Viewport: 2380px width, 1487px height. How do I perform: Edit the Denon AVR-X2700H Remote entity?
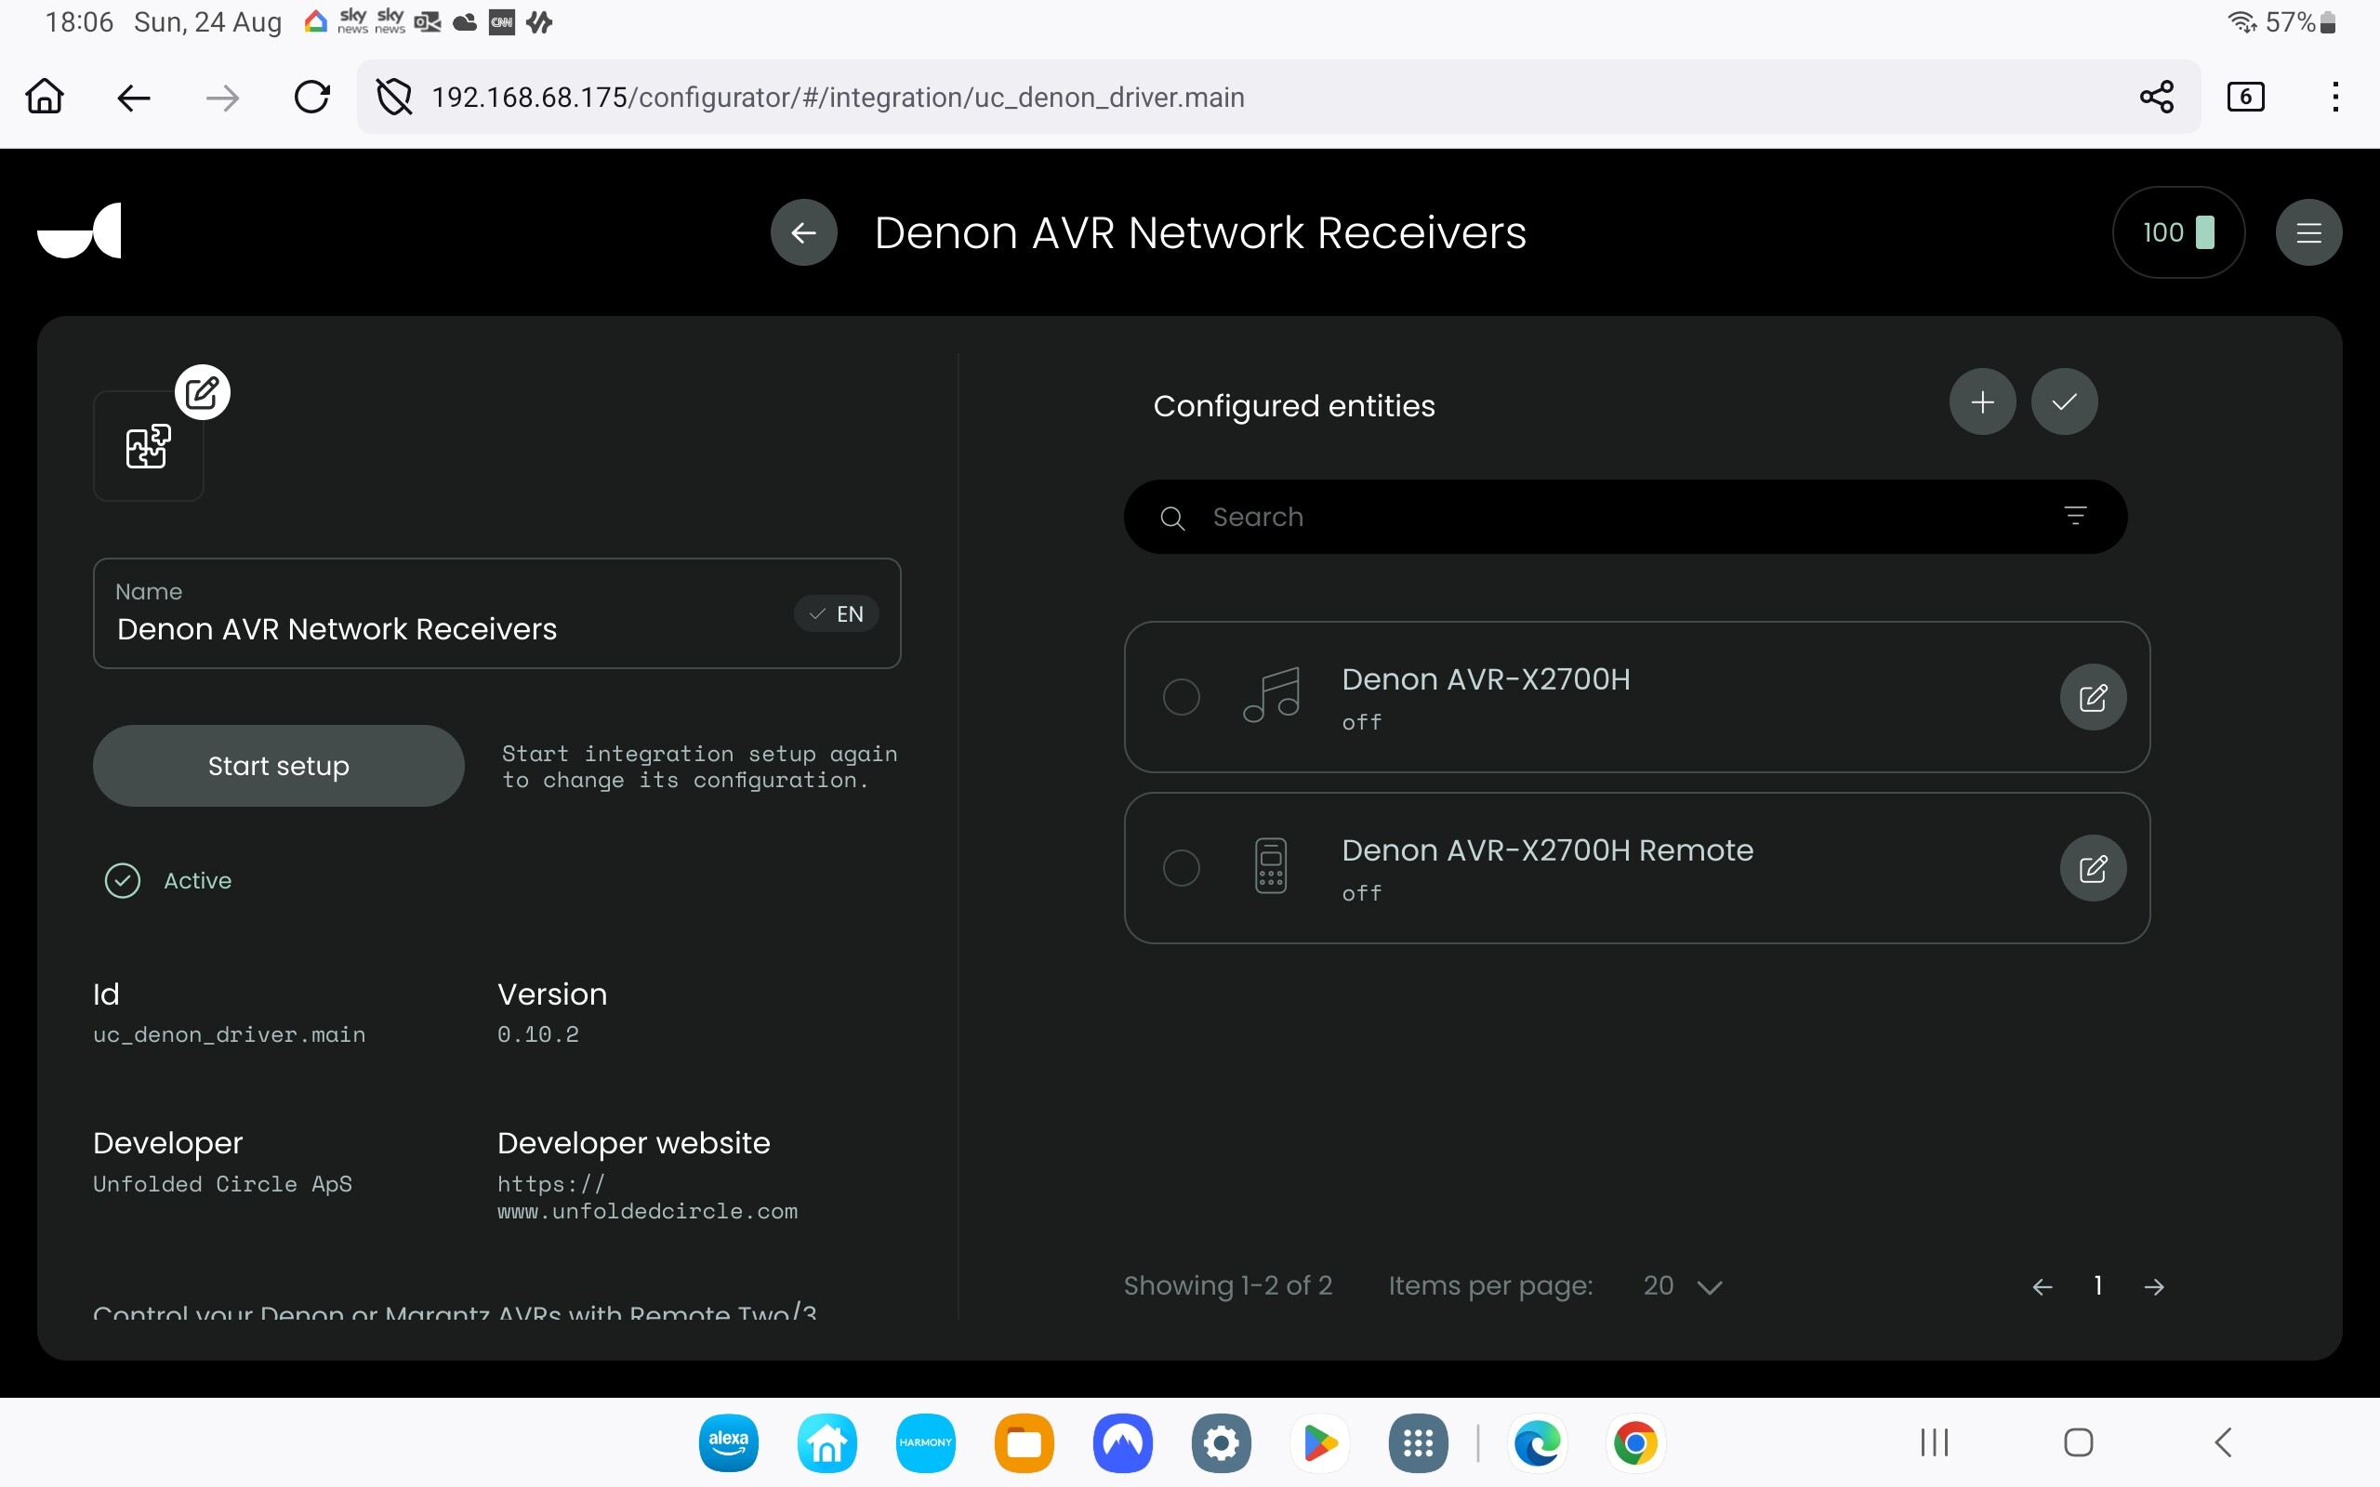[x=2092, y=868]
